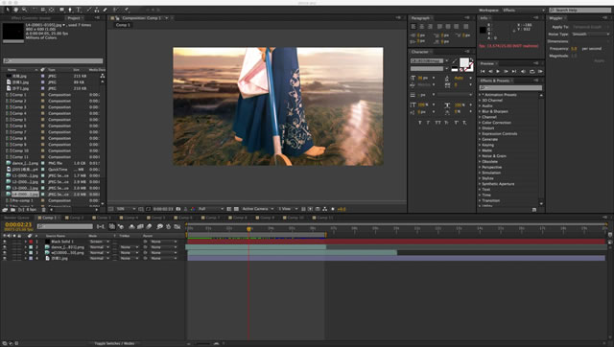Open the Workspace Effects dropdown
This screenshot has height=347, width=614.
tap(524, 11)
